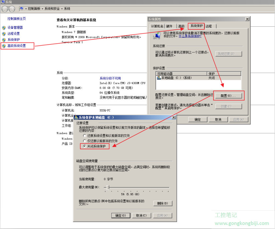This screenshot has width=275, height=229.
Task: Click 应用(A) in 系统属性 dialog
Action: [239, 120]
